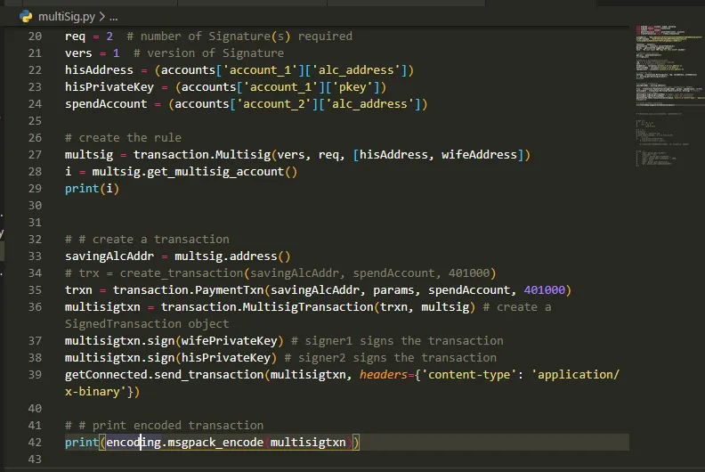Click 'params' argument on line 35
The height and width of the screenshot is (472, 705).
pos(393,290)
